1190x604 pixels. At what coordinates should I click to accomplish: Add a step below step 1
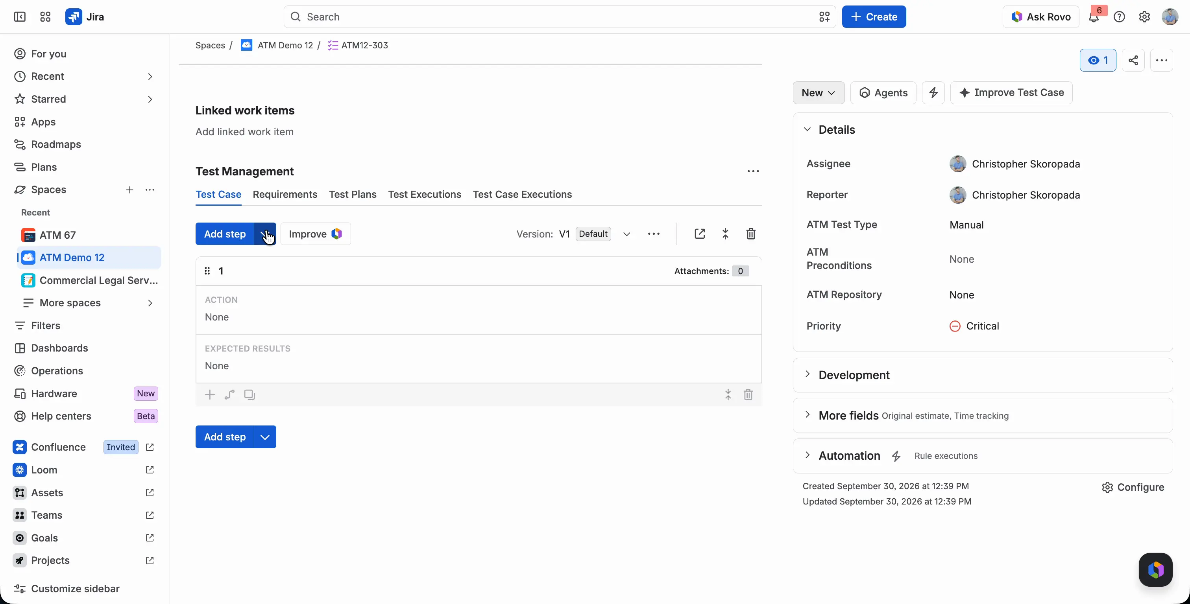click(x=210, y=395)
